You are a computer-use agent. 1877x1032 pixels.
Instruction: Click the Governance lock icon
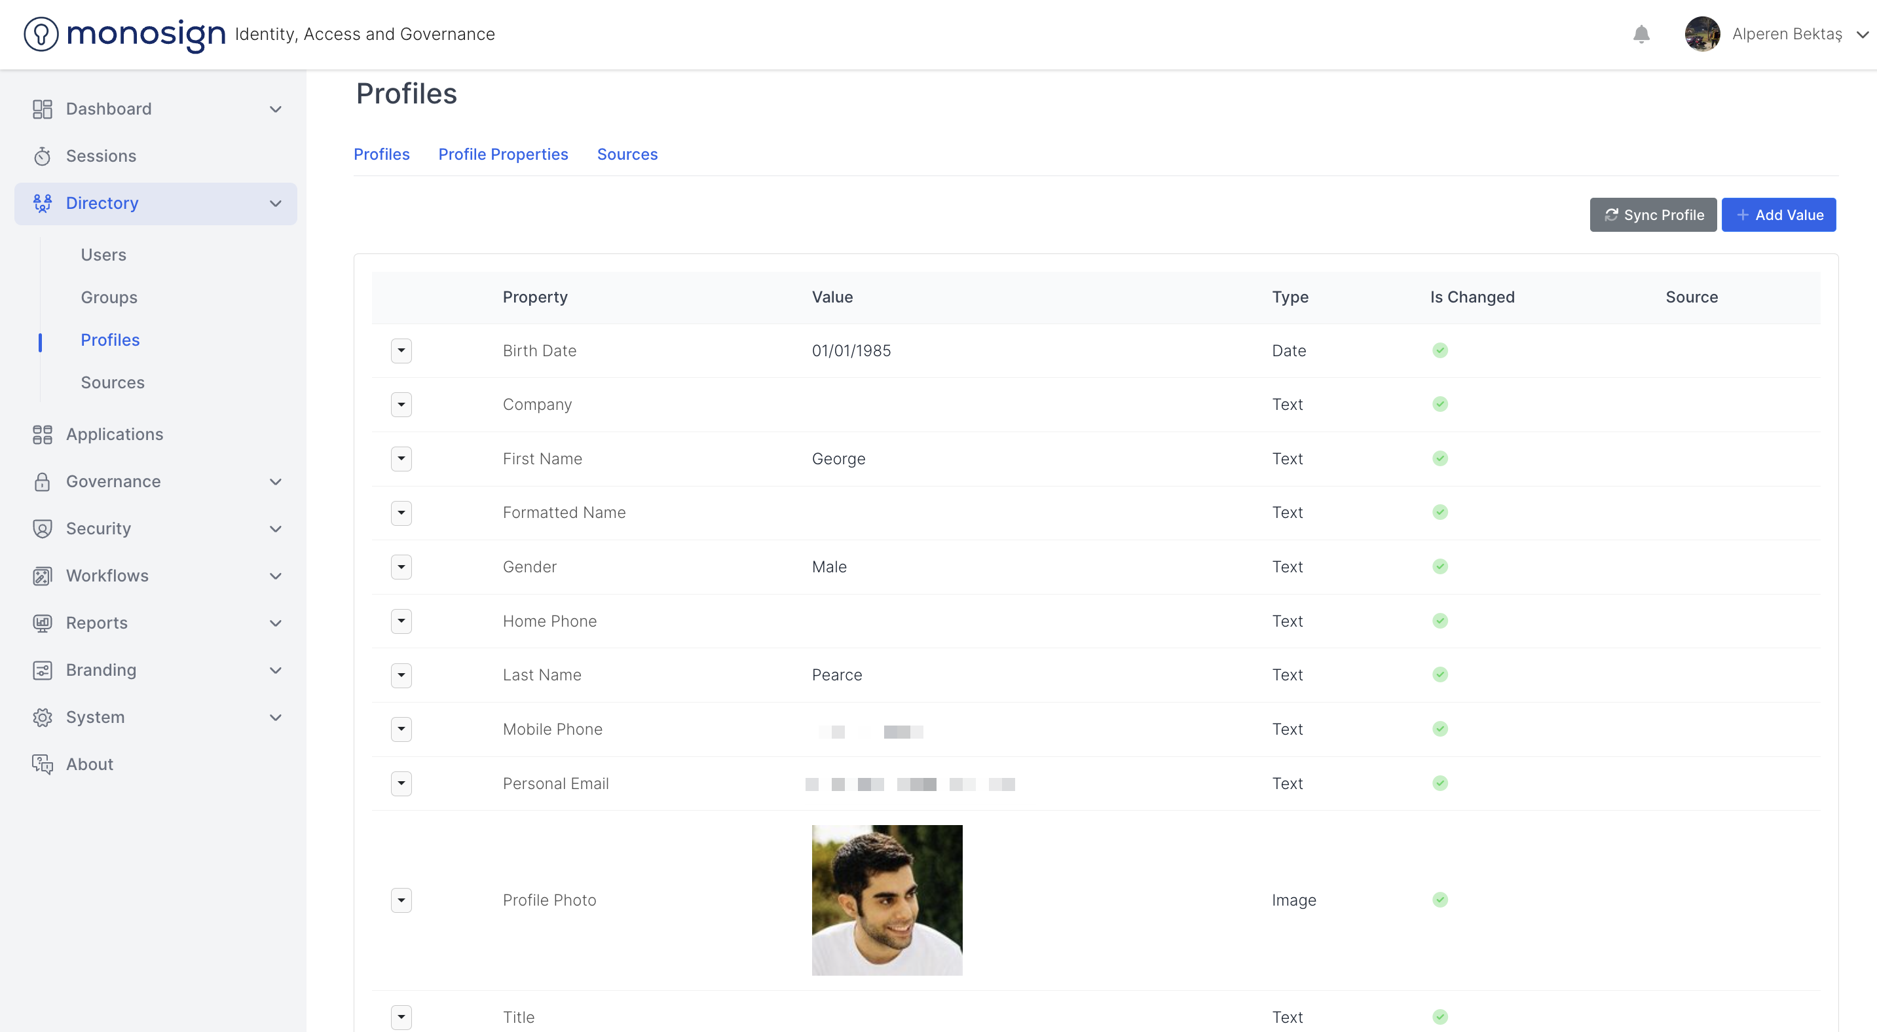point(43,481)
